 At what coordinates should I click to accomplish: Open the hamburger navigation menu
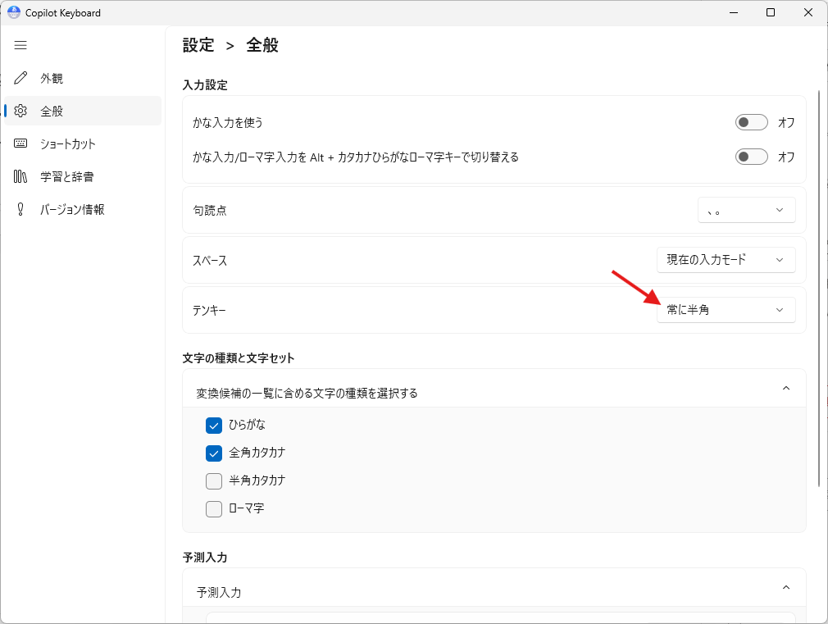click(x=20, y=45)
